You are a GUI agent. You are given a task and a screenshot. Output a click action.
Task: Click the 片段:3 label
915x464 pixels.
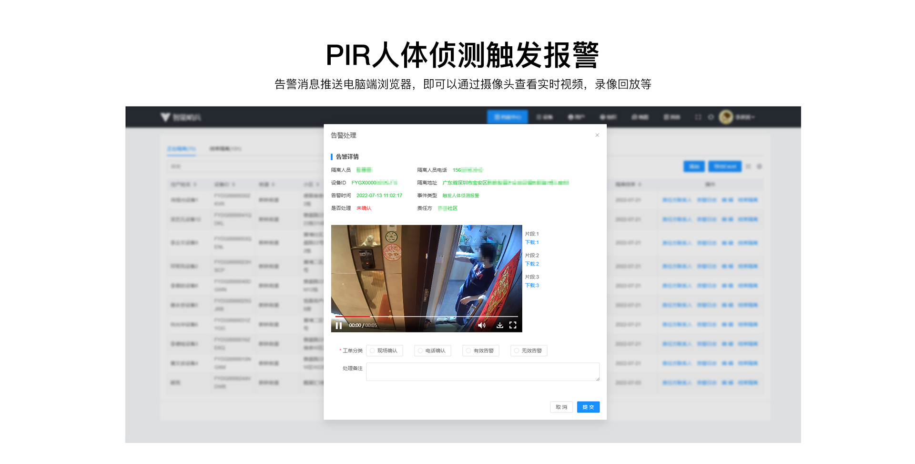(x=532, y=277)
